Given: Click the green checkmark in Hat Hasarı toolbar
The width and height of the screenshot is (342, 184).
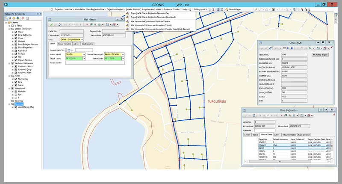Looking at the screenshot, I should (51, 25).
